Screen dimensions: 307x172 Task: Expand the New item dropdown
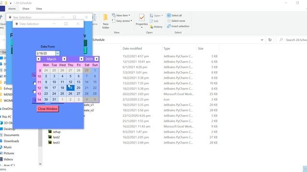[129, 15]
